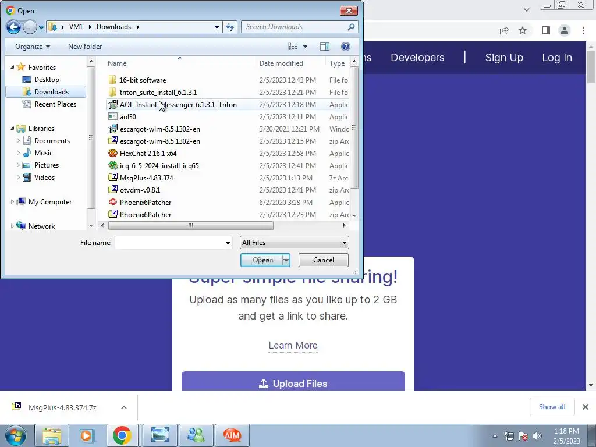Open Chrome's side panel icon
Screen dimensions: 596x447
coord(546,30)
